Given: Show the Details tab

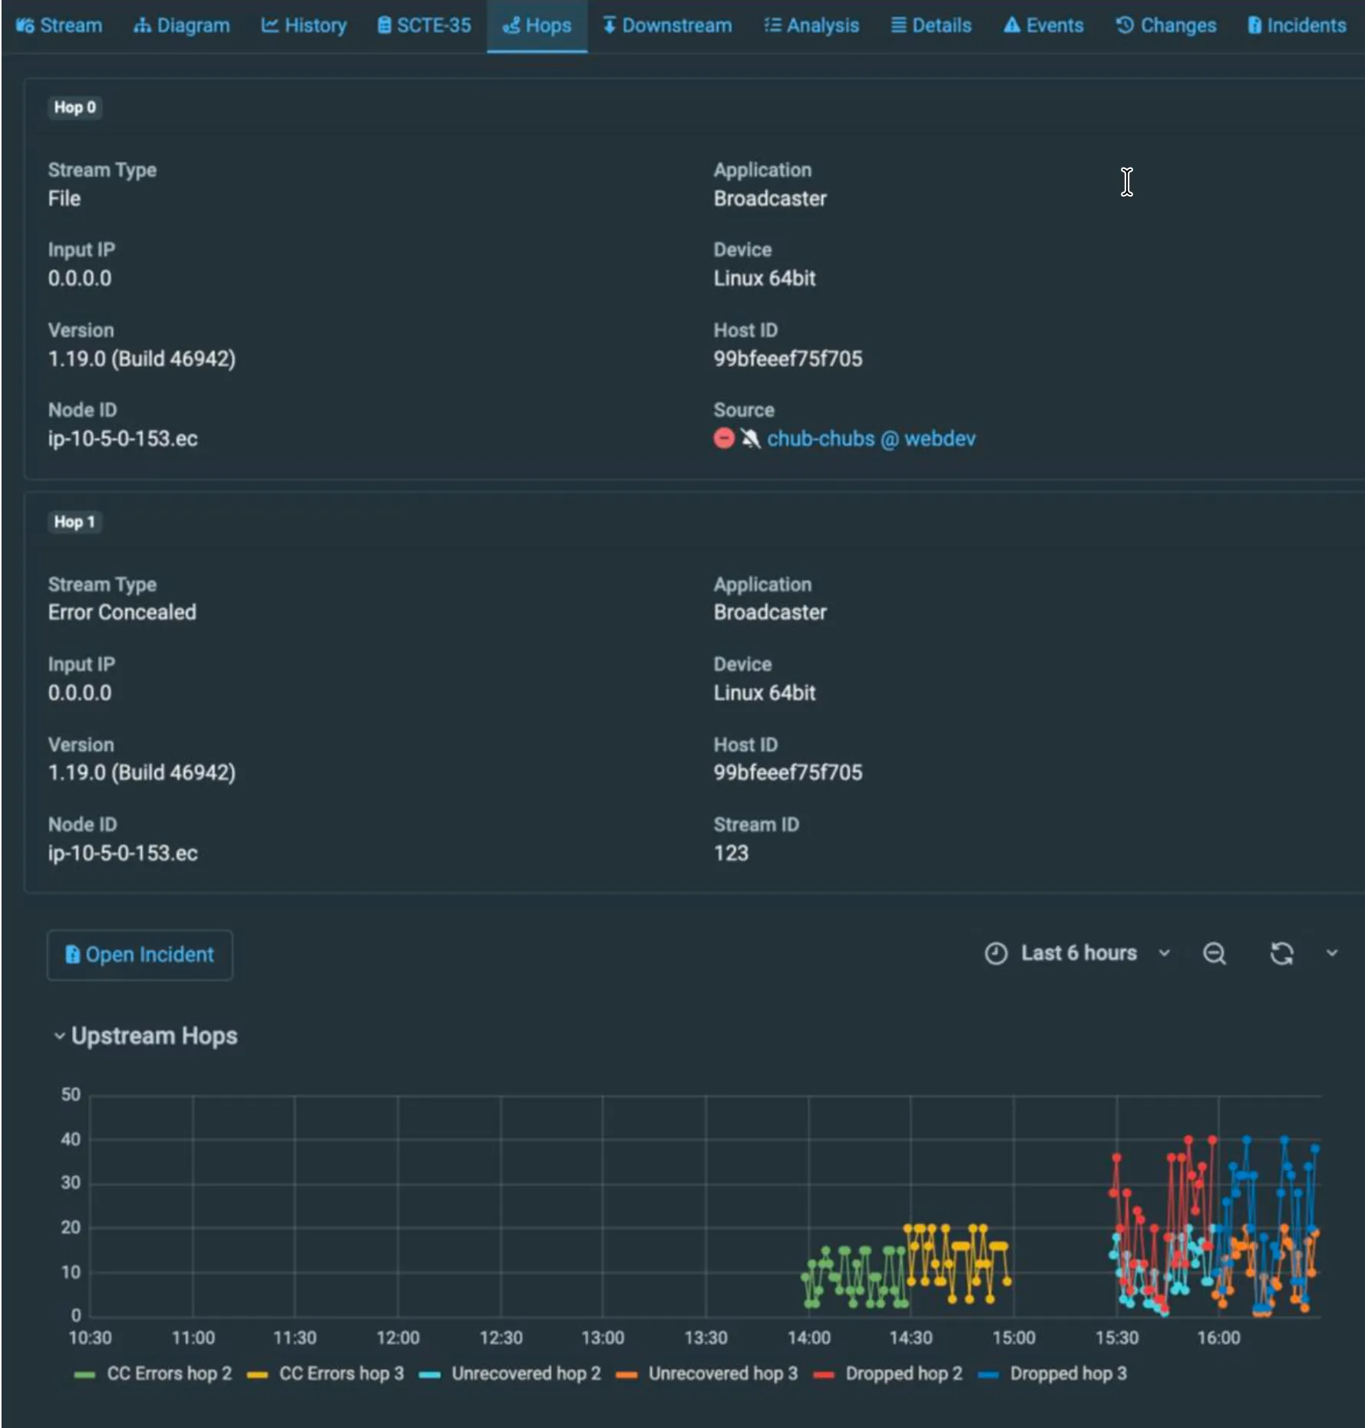Looking at the screenshot, I should click(930, 25).
